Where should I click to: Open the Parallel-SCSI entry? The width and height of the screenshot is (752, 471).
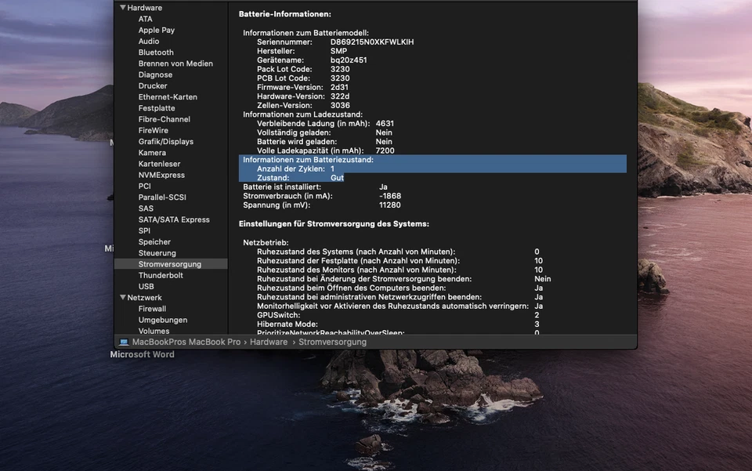pos(162,197)
